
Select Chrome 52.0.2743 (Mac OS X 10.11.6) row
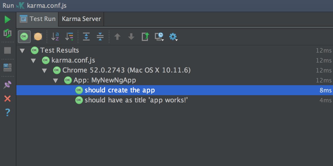coord(175,70)
